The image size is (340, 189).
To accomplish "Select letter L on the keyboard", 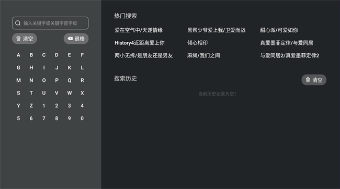I will [82, 68].
